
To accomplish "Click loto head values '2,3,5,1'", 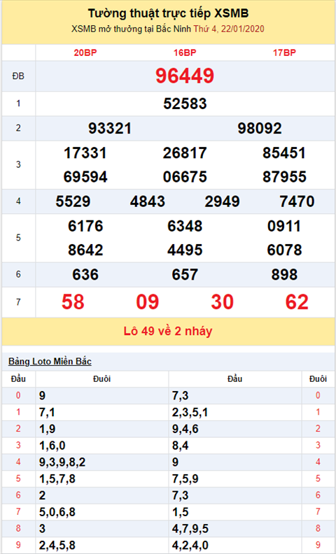I will [190, 413].
